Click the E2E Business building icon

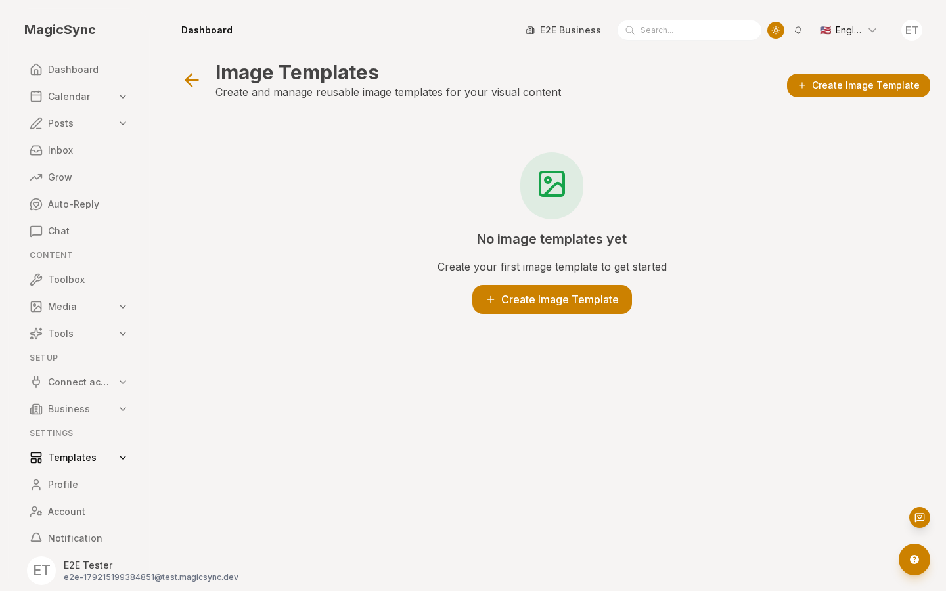tap(530, 30)
